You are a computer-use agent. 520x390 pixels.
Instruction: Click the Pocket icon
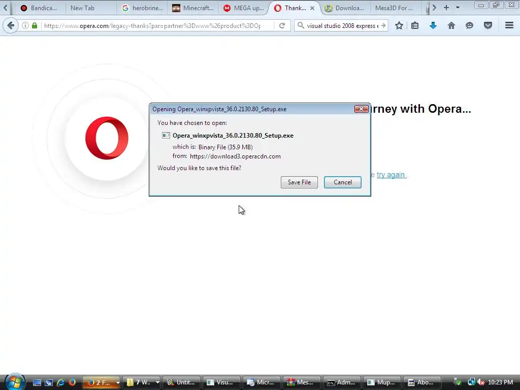coord(488,25)
